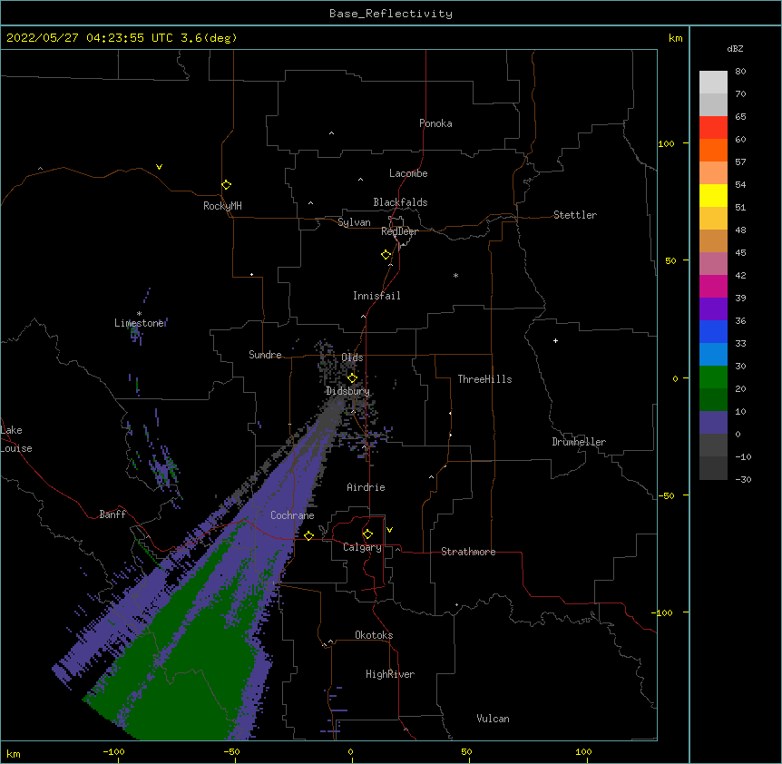Image resolution: width=782 pixels, height=764 pixels.
Task: Click the yellow v marker northeast of Calgary
Action: point(389,530)
